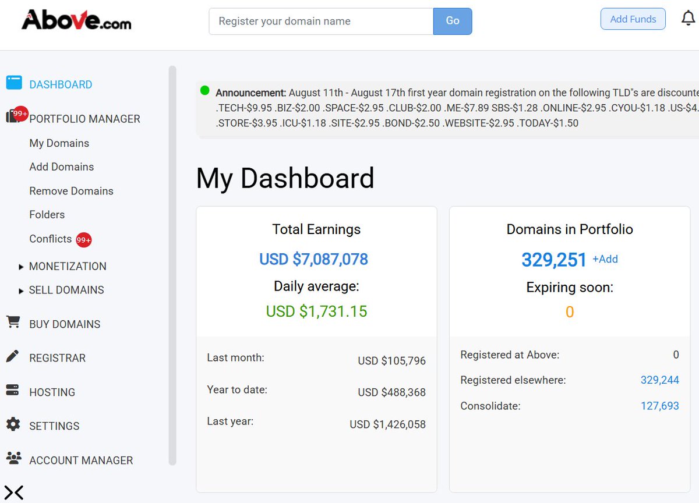Go to My Domains
This screenshot has height=503, width=699.
pos(59,143)
